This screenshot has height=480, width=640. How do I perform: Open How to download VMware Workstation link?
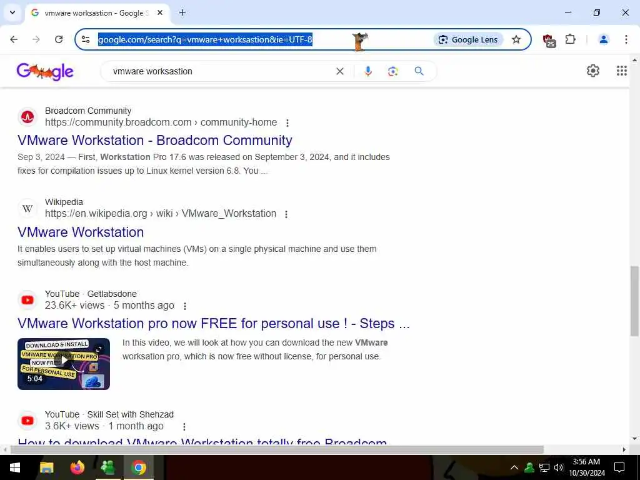click(202, 441)
